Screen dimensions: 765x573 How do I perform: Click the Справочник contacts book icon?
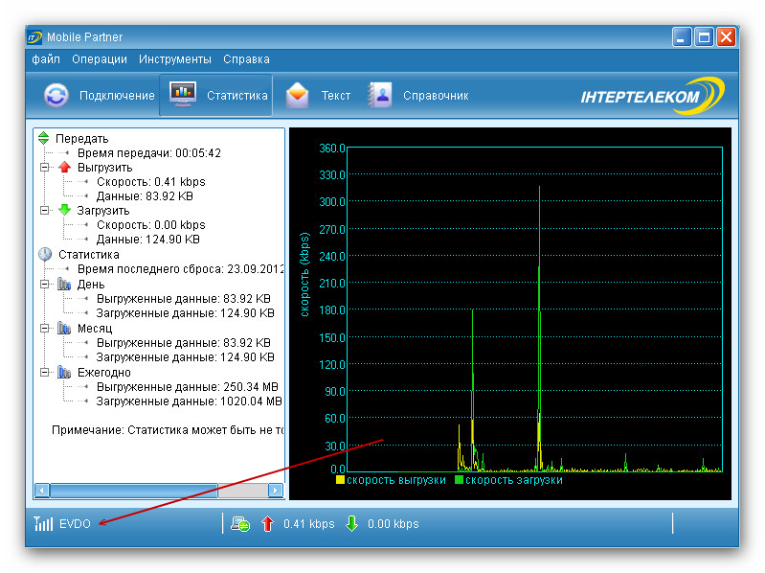pos(380,95)
